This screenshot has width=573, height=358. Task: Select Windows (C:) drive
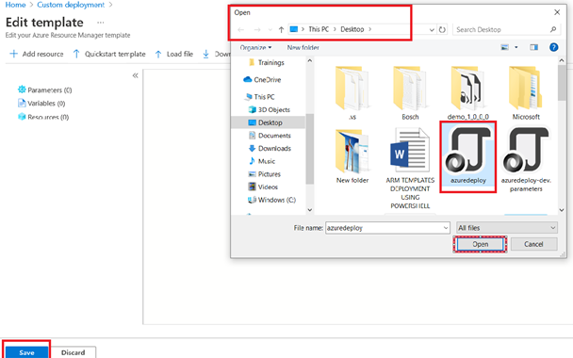[271, 200]
